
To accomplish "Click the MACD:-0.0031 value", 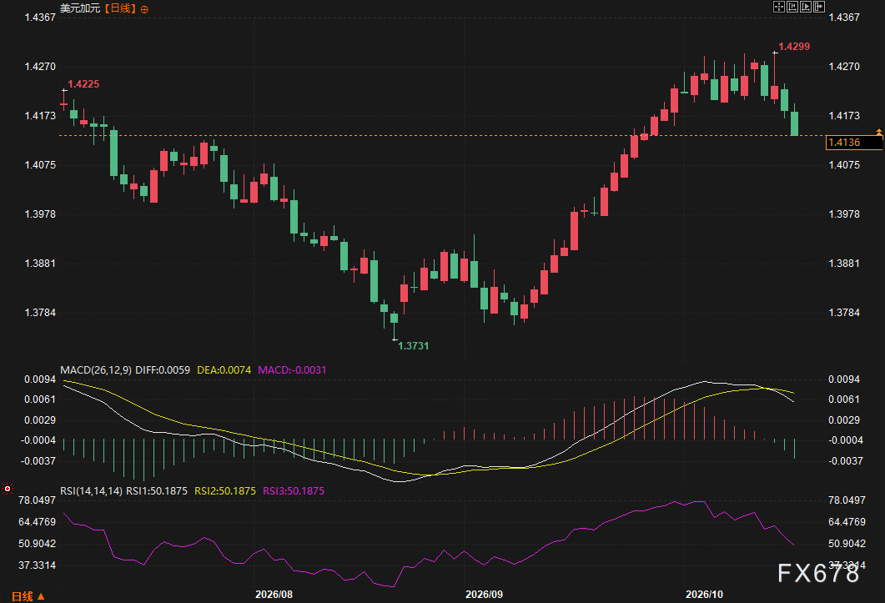I will point(292,369).
